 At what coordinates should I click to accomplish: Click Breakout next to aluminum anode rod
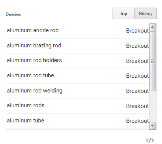(137, 31)
